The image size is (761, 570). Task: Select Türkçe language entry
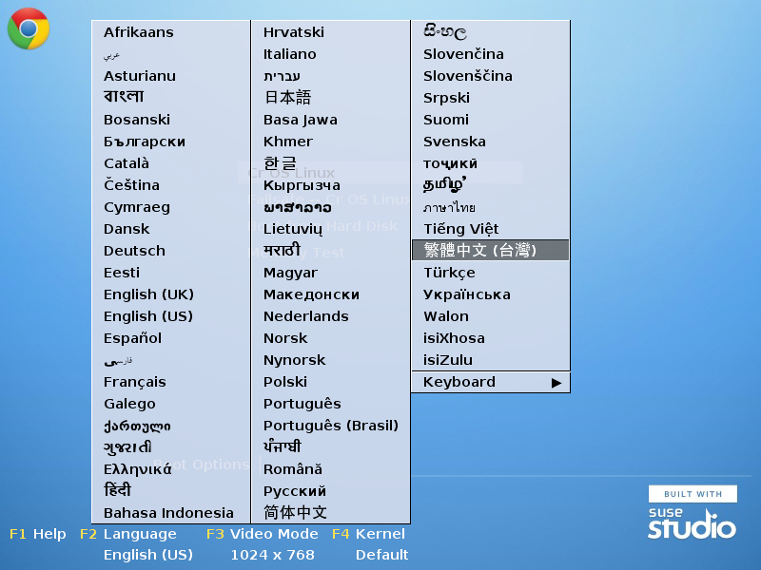point(449,273)
